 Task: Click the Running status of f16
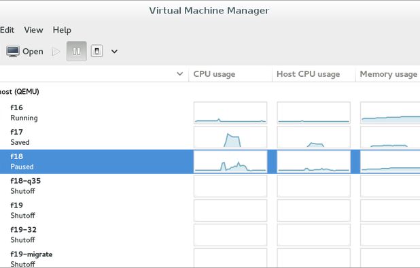24,118
